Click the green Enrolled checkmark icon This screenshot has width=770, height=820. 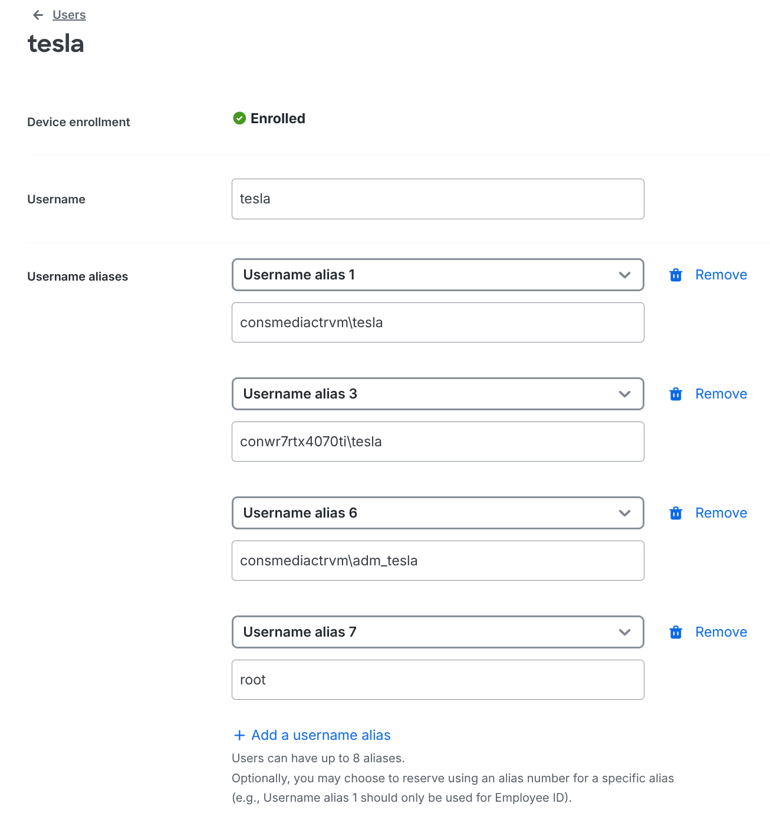click(239, 118)
